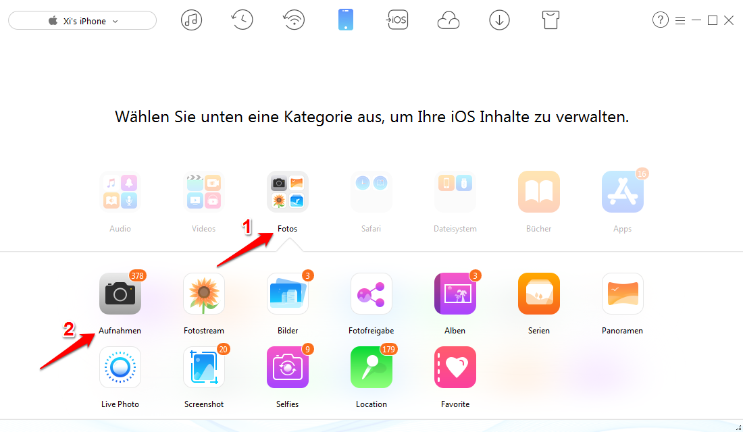Click the 179 badge on Location
743x432 pixels.
[x=388, y=349]
